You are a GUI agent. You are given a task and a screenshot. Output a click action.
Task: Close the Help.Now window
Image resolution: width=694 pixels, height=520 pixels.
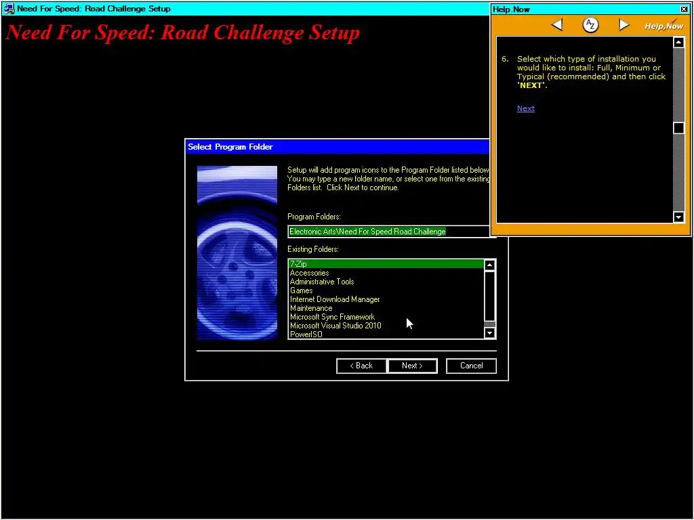684,9
